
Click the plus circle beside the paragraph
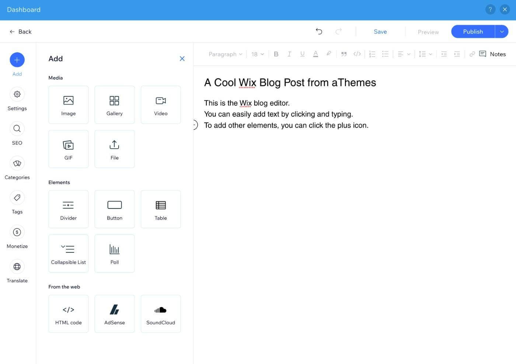(x=195, y=125)
